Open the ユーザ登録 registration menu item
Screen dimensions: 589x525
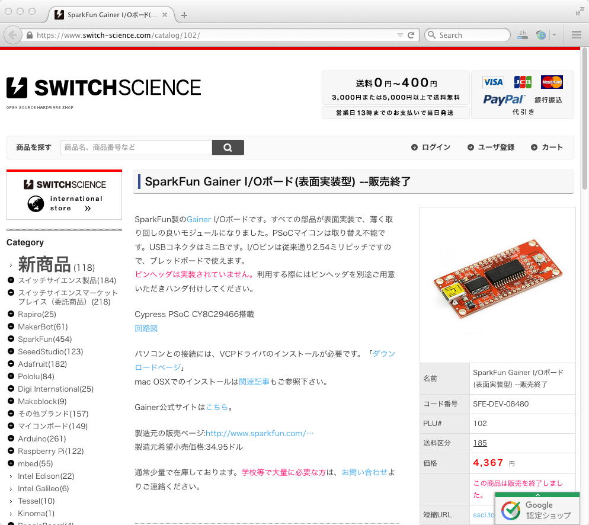(491, 147)
